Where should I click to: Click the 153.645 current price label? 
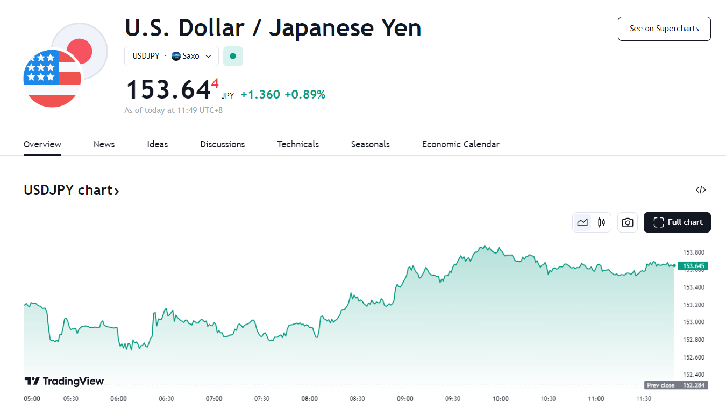tap(693, 266)
